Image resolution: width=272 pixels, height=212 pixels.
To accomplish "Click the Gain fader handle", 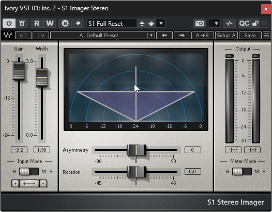I will [19, 71].
